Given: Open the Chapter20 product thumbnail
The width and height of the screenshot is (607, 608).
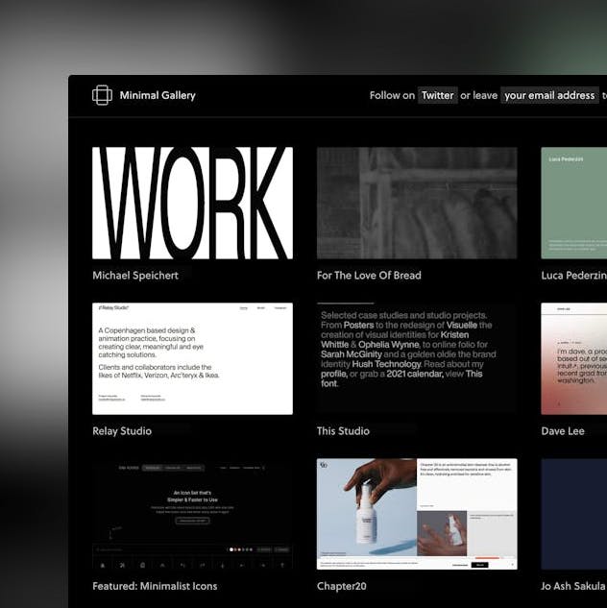Looking at the screenshot, I should pyautogui.click(x=417, y=514).
